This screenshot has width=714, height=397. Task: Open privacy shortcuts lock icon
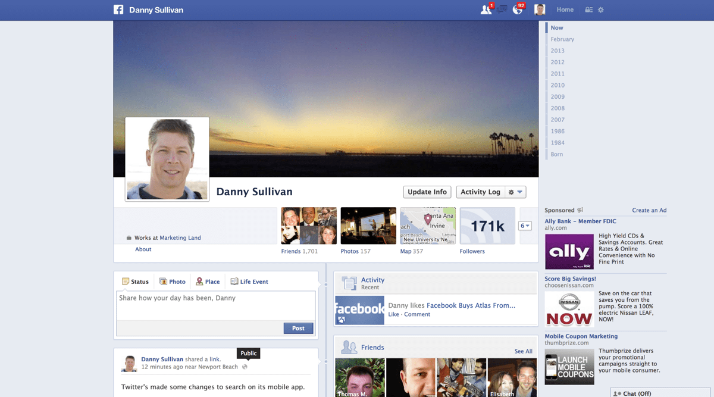[x=588, y=10]
